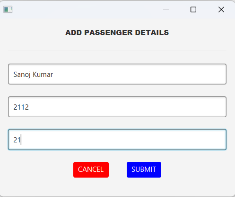
Task: Place the cursor on the word Kumar
Action: pos(43,75)
